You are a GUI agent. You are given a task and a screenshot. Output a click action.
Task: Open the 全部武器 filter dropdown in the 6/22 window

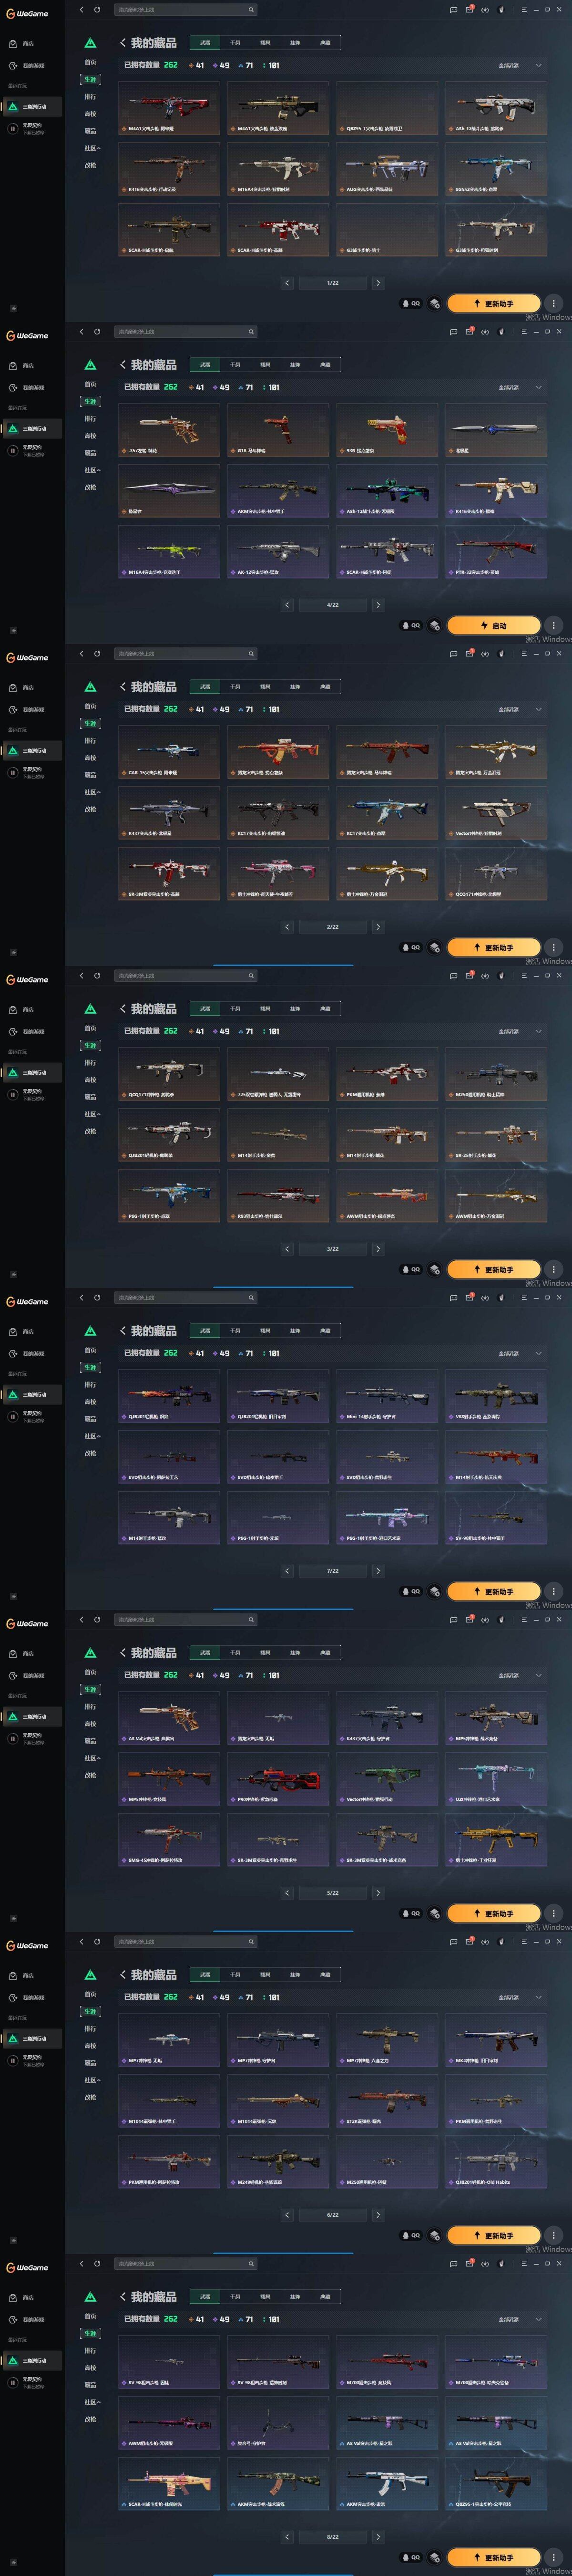(x=520, y=1997)
